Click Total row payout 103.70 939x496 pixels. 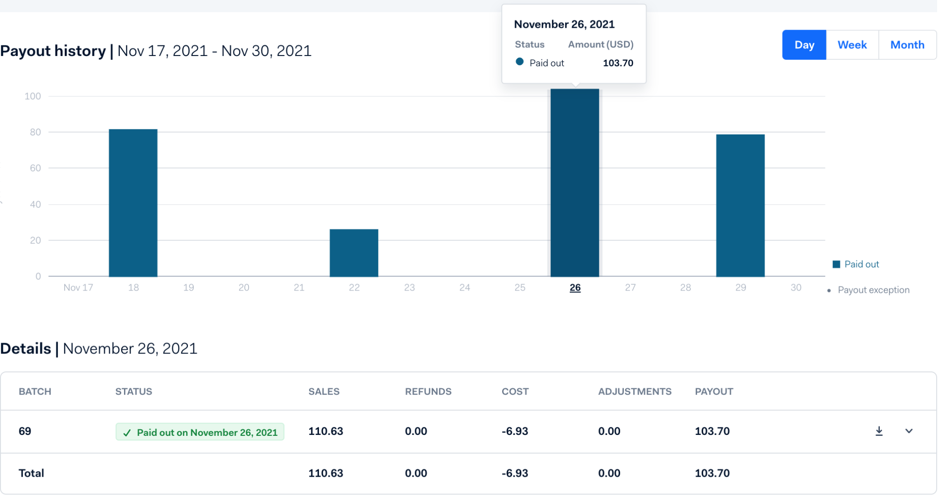pyautogui.click(x=713, y=473)
